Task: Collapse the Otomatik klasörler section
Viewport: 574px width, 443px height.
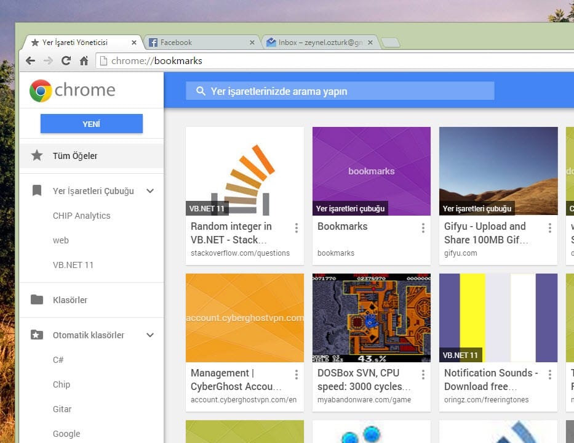Action: coord(150,335)
